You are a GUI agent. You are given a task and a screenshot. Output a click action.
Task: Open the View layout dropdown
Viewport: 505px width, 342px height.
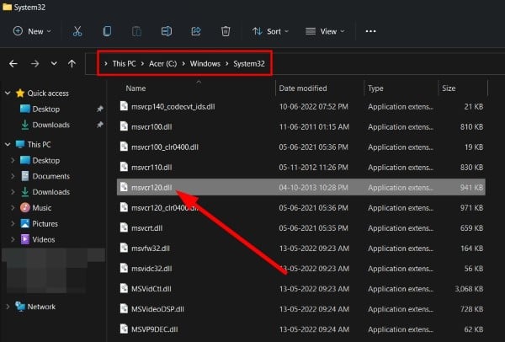325,31
